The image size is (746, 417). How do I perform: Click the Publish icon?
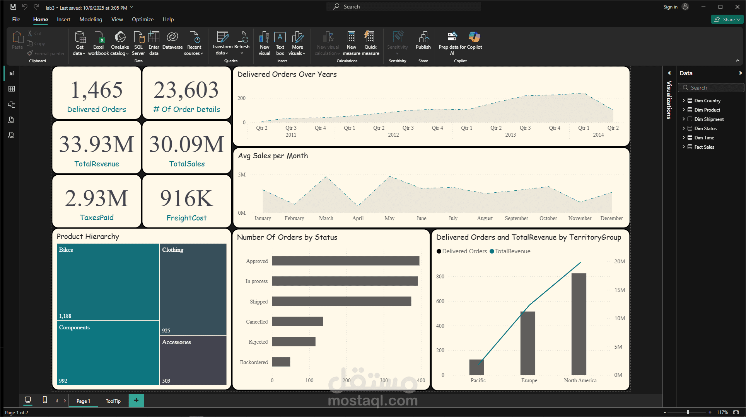(x=423, y=38)
